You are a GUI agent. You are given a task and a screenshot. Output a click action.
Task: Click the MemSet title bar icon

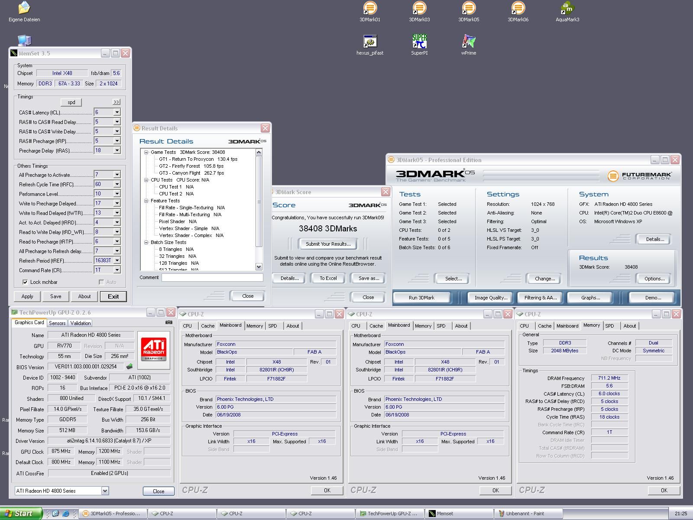(x=14, y=53)
